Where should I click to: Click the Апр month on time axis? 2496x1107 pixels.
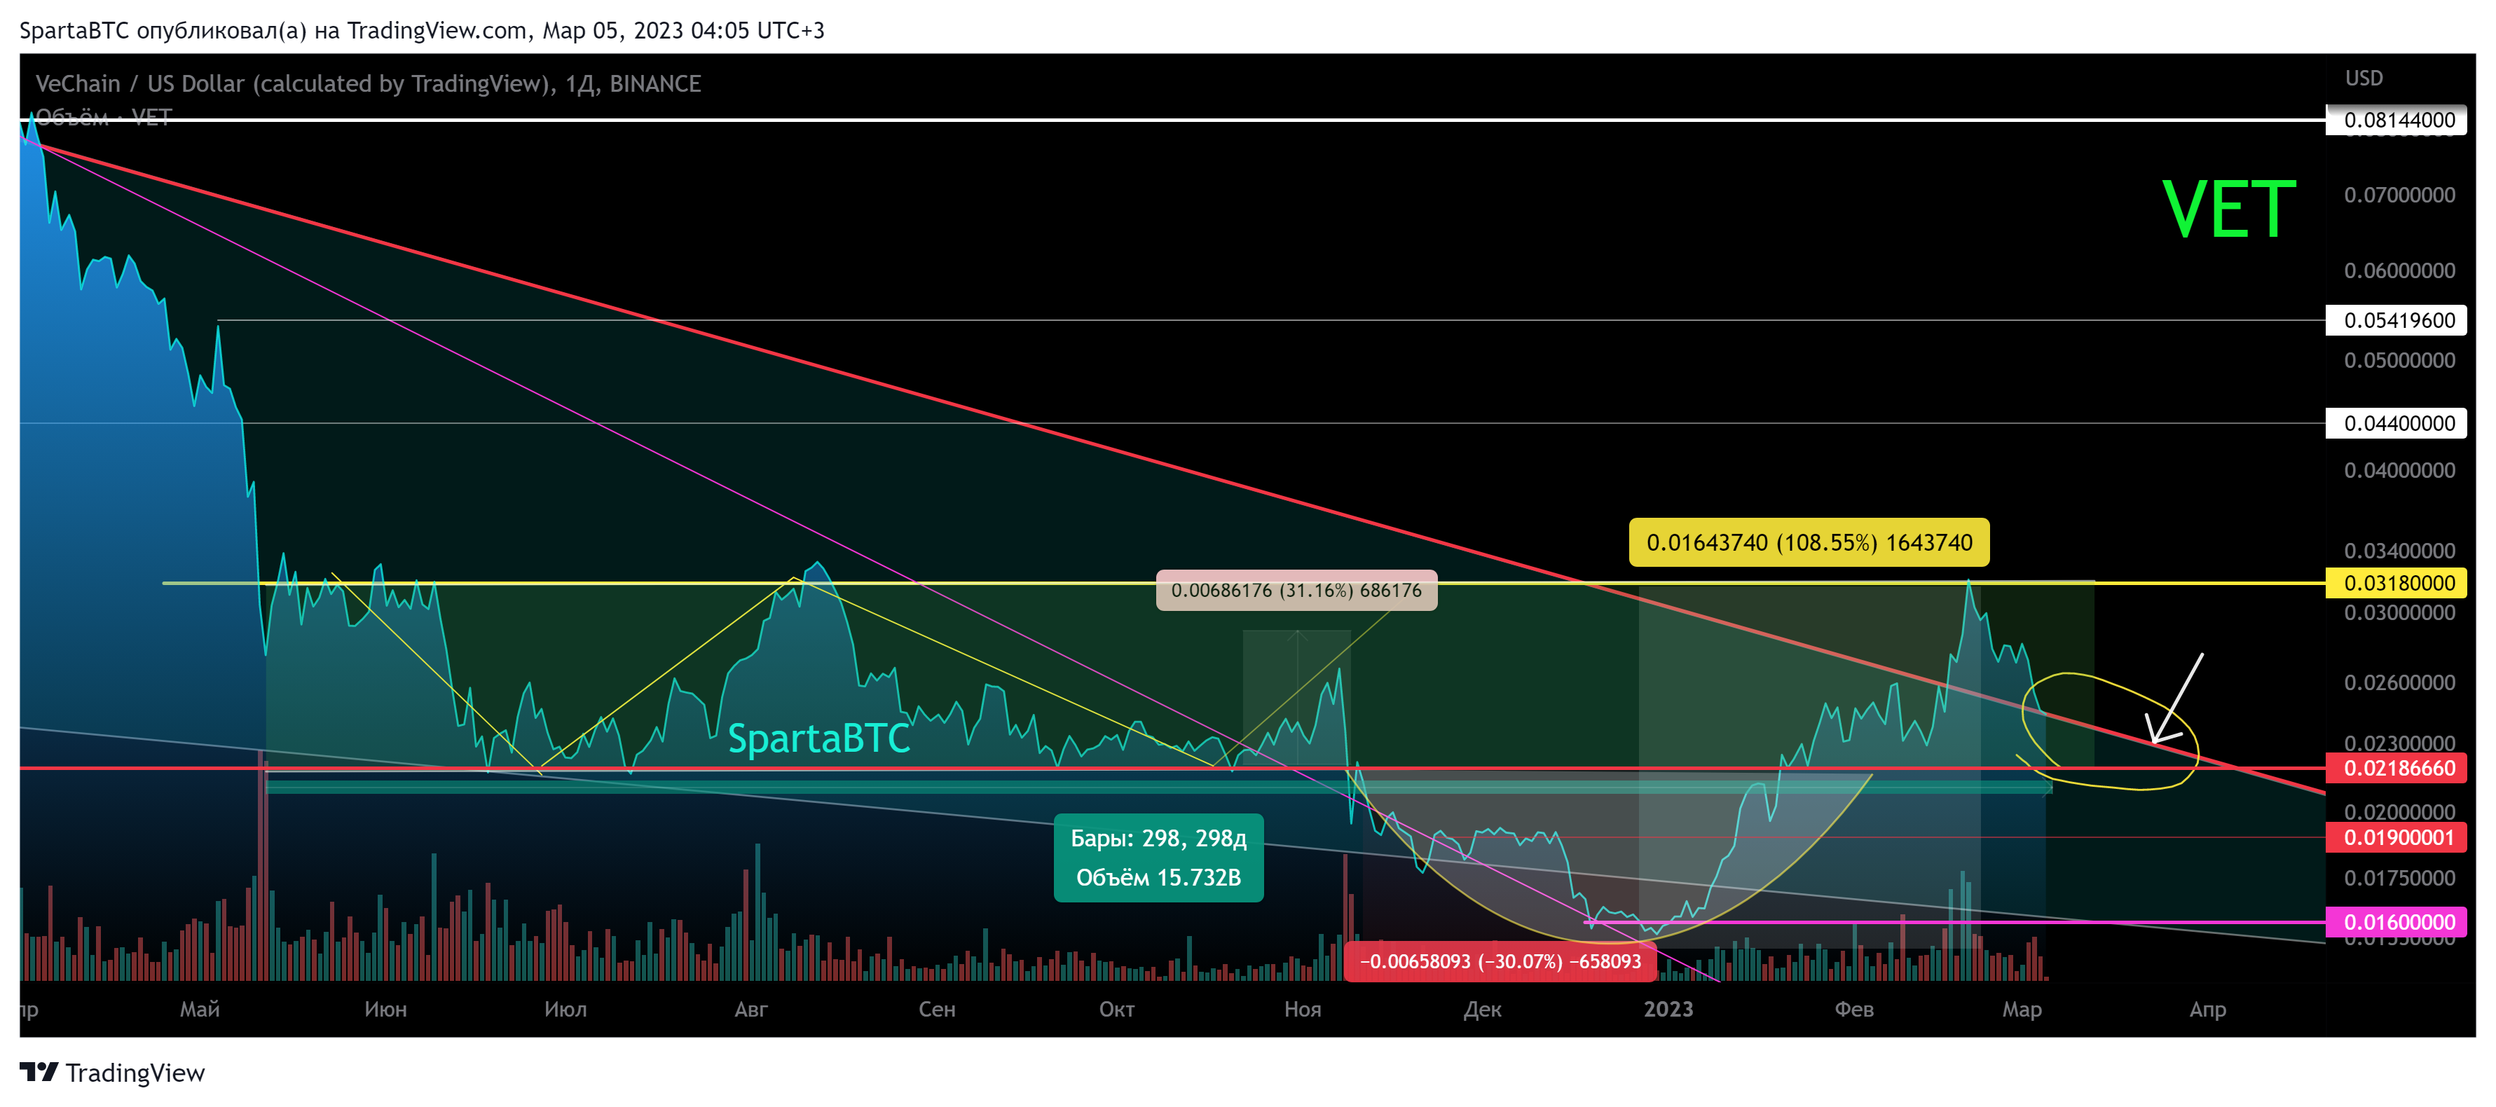pos(2208,1009)
